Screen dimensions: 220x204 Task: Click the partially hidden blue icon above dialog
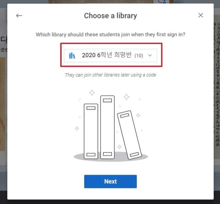[x=162, y=2]
